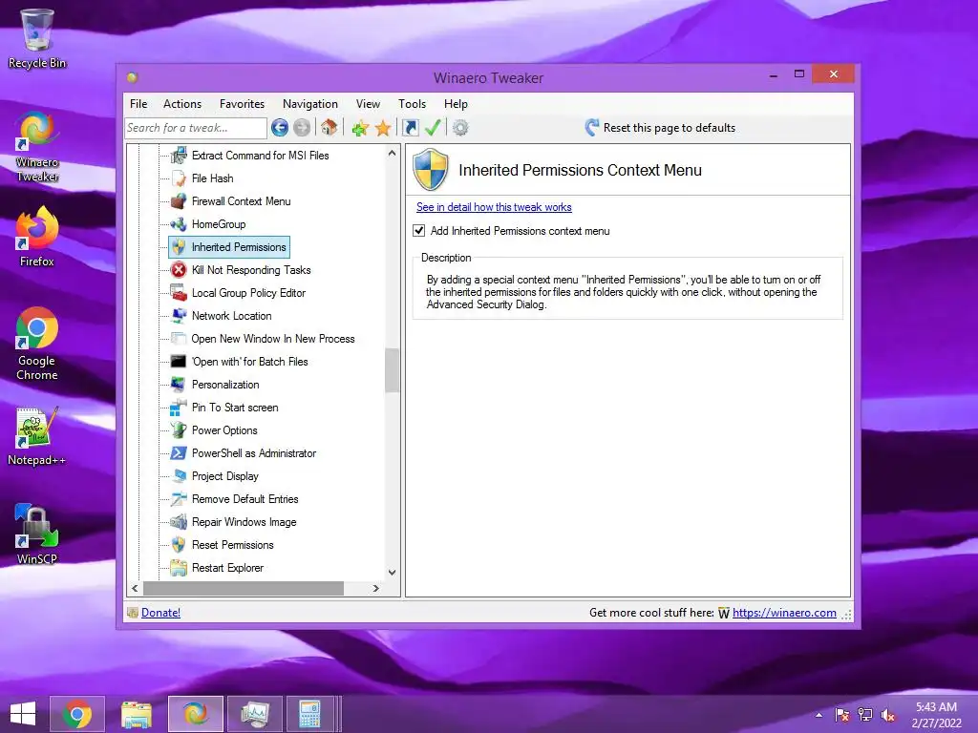Open File Explorer from the taskbar
The image size is (978, 733).
(x=136, y=714)
